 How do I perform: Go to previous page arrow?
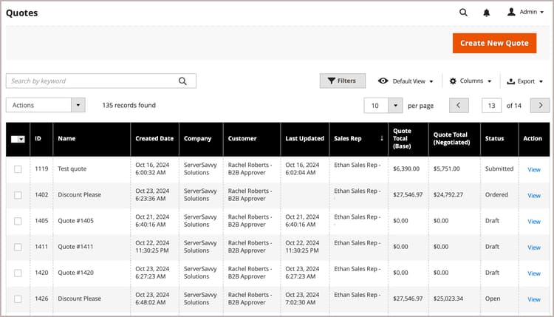pyautogui.click(x=459, y=106)
